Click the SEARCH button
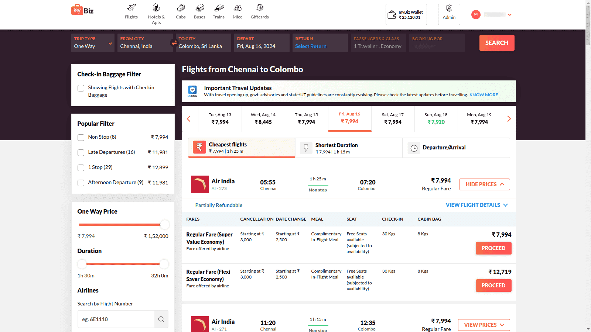591x332 pixels. (x=496, y=42)
